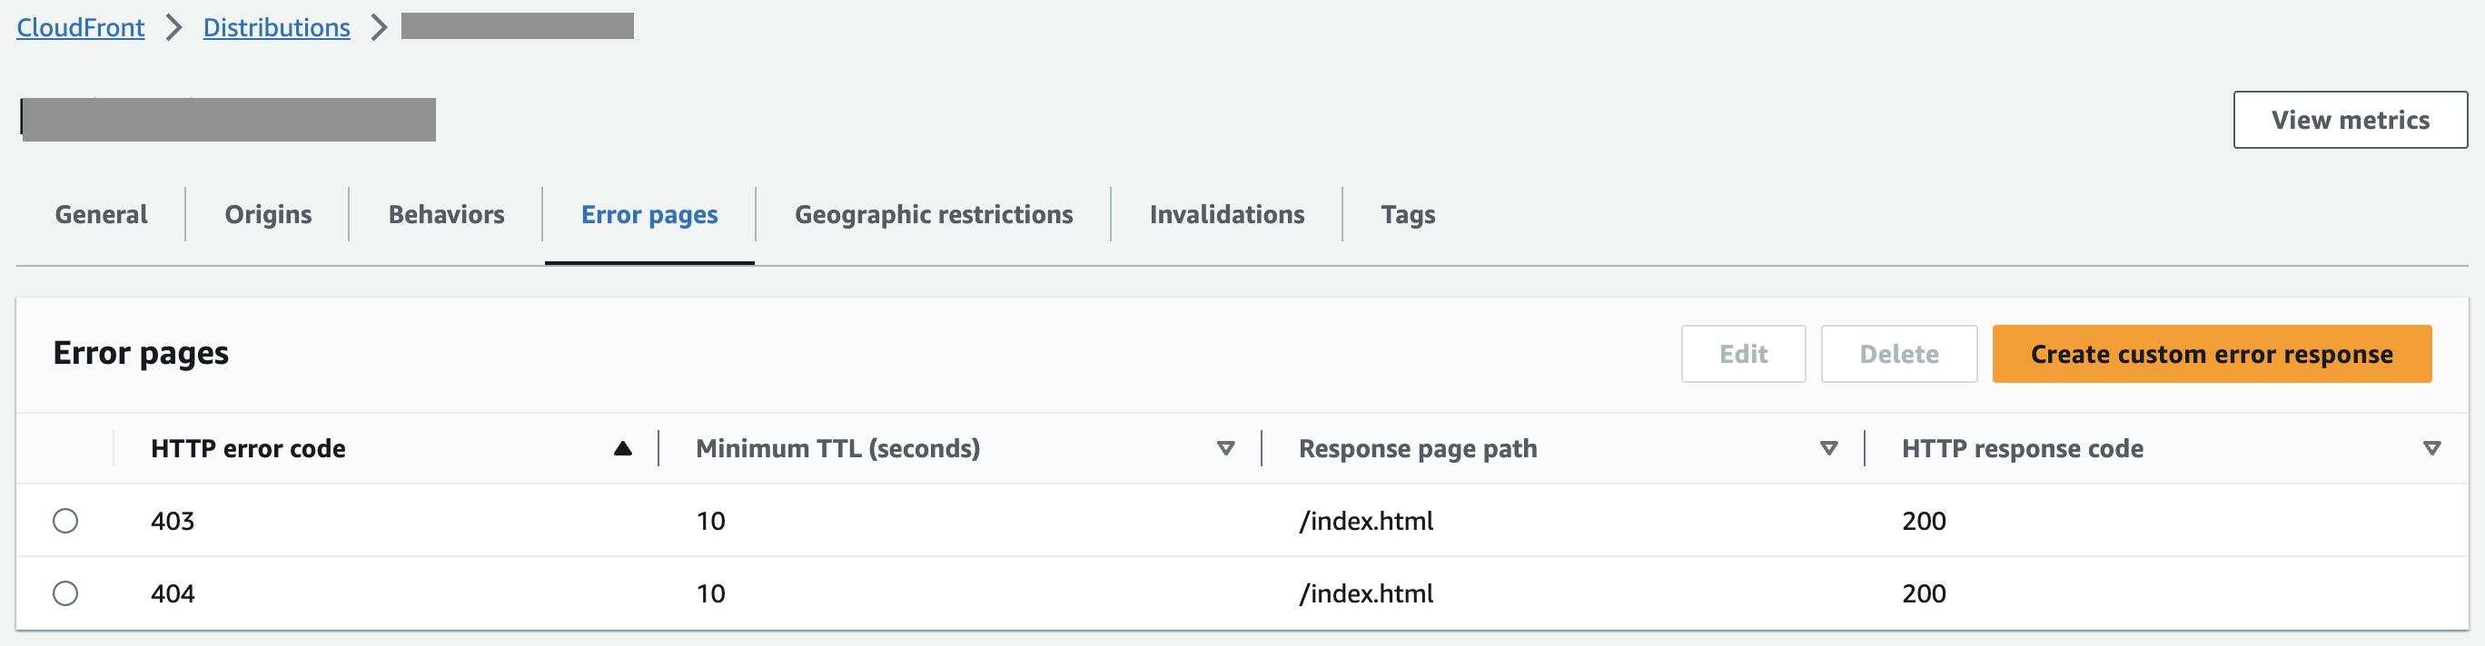Switch to the Invalidations tab
This screenshot has width=2485, height=646.
1226,214
